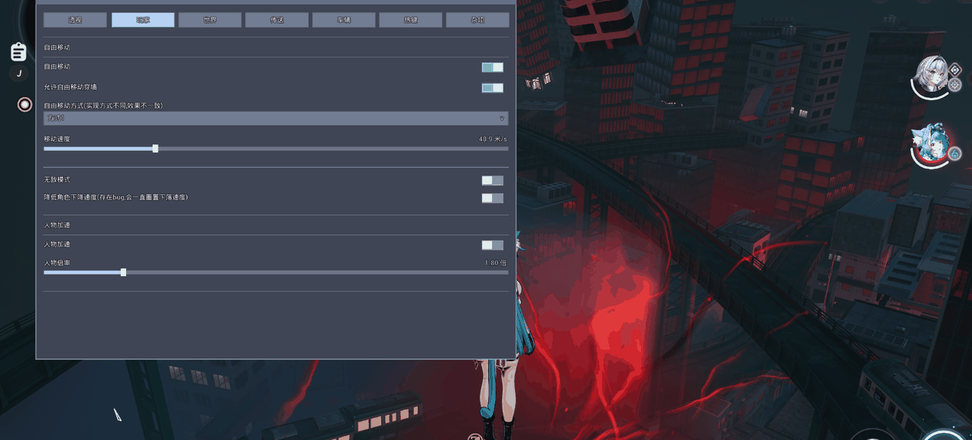Click the 48.9 米/s speed value
The height and width of the screenshot is (440, 972).
click(492, 140)
